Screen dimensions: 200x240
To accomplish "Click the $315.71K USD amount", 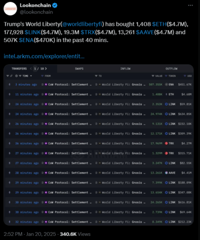I will pyautogui.click(x=185, y=153).
